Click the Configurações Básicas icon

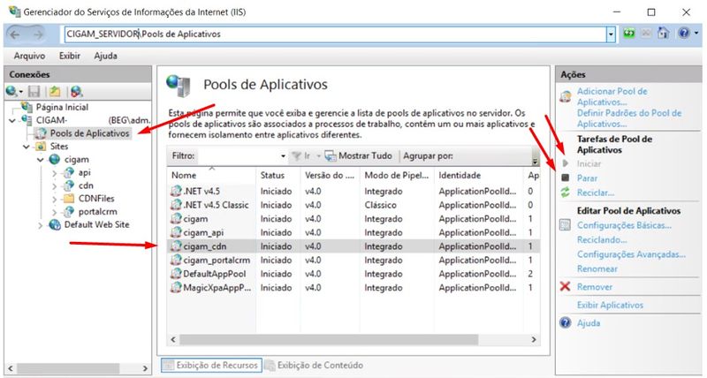[566, 225]
